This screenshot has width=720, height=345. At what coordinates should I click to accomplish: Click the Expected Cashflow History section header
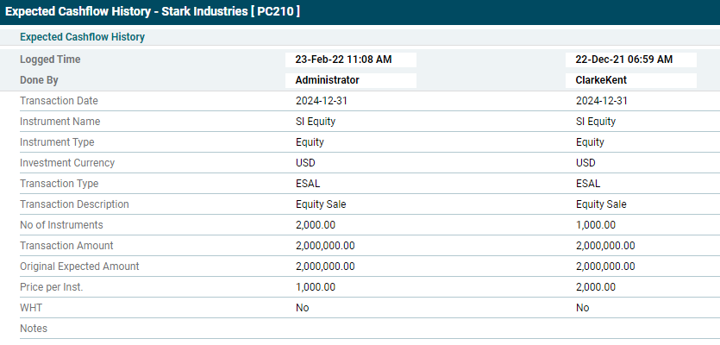pyautogui.click(x=82, y=37)
